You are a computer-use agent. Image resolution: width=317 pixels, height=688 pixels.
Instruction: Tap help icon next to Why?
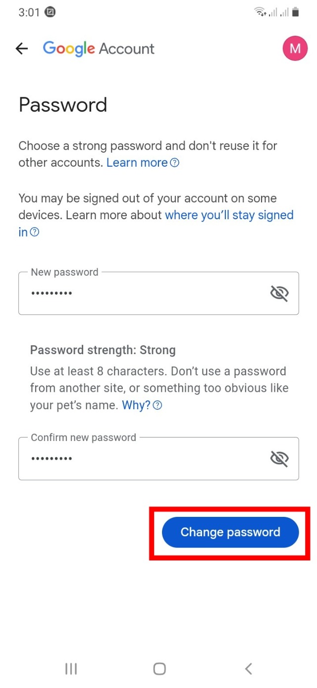click(x=158, y=405)
